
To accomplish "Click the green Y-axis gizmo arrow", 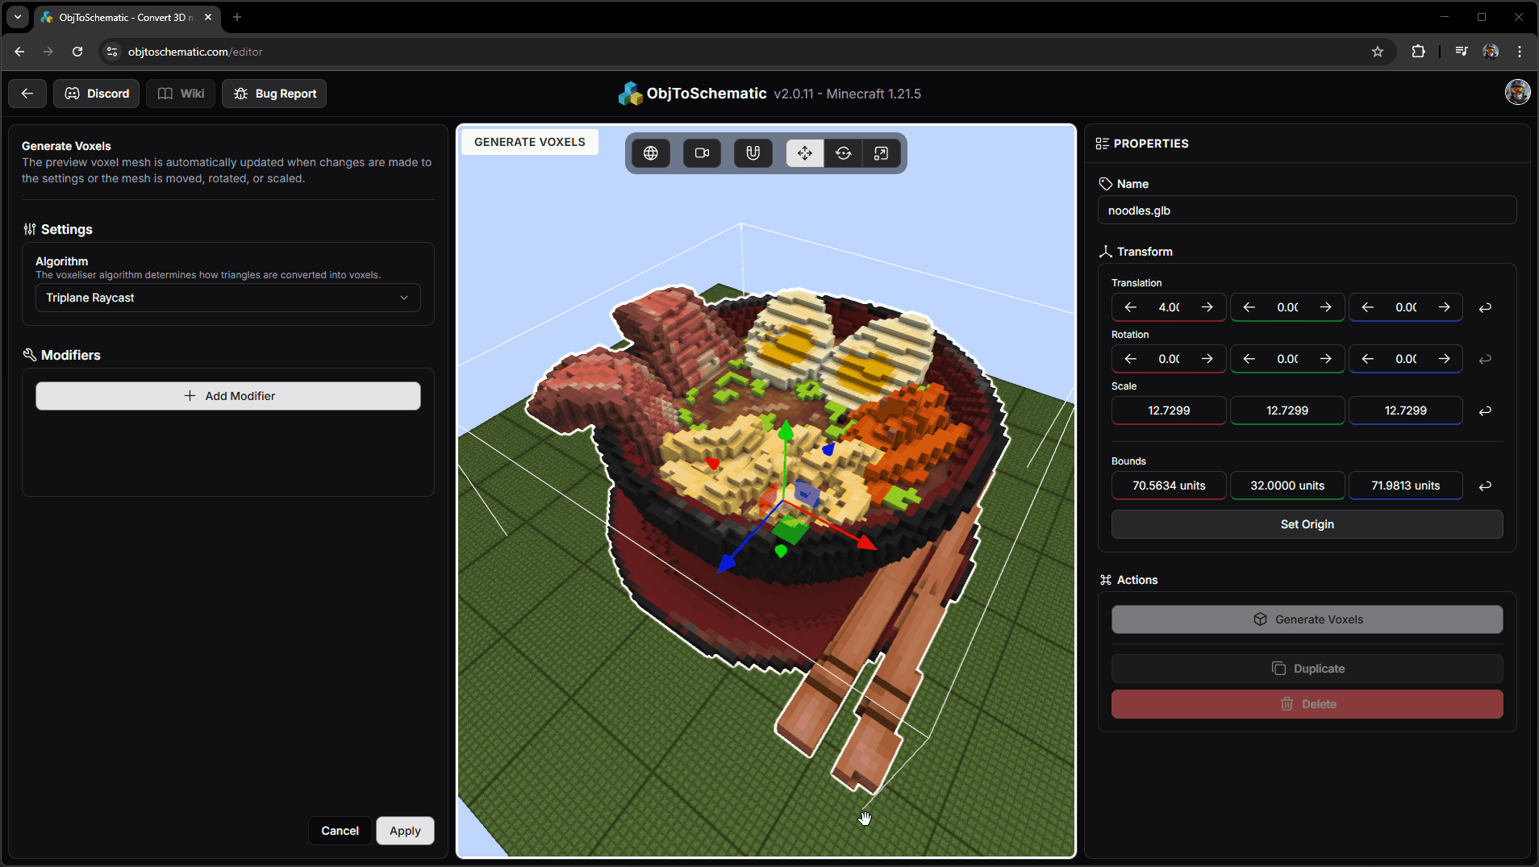I will [786, 431].
